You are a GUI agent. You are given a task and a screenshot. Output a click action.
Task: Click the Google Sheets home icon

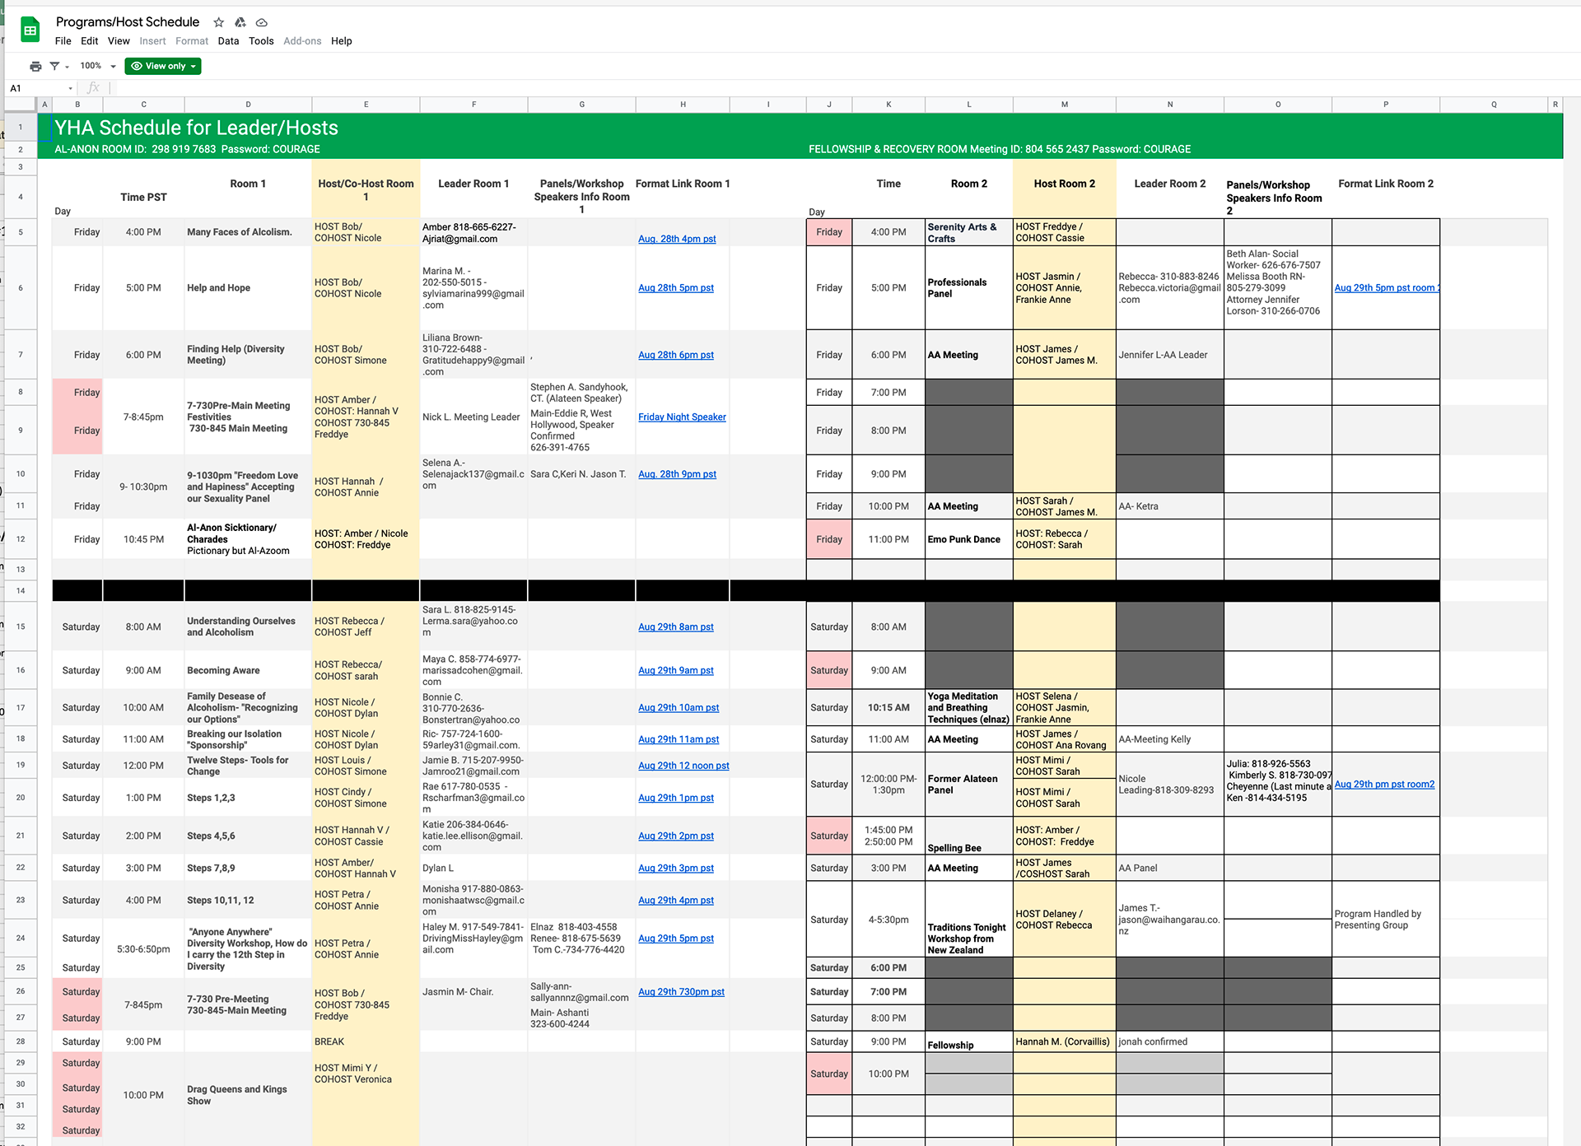[30, 30]
